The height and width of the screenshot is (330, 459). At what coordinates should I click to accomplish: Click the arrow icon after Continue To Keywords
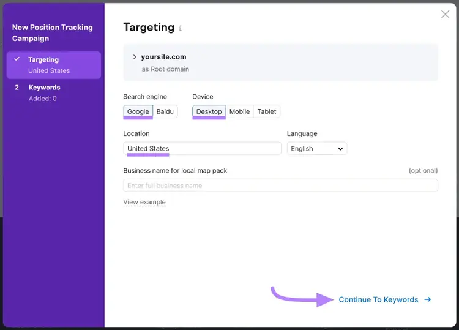427,299
